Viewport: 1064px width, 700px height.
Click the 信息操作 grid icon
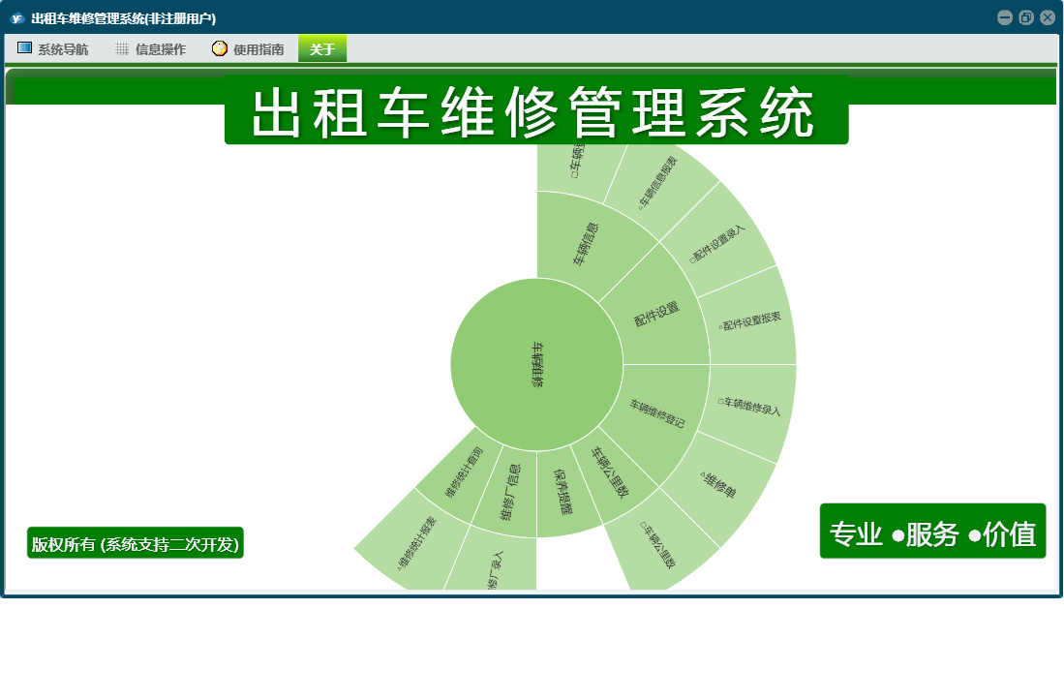[122, 48]
